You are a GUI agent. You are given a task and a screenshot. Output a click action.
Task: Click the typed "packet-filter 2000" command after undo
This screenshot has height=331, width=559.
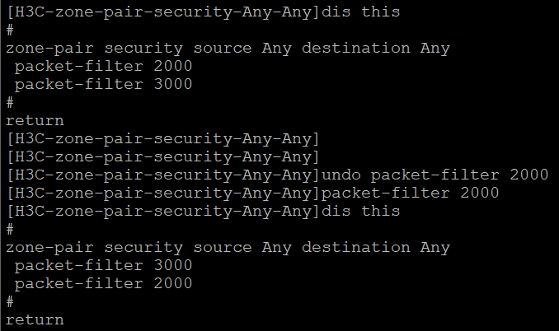pyautogui.click(x=411, y=193)
